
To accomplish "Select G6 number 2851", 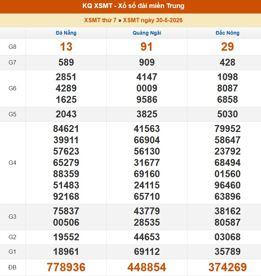I will click(x=66, y=77).
